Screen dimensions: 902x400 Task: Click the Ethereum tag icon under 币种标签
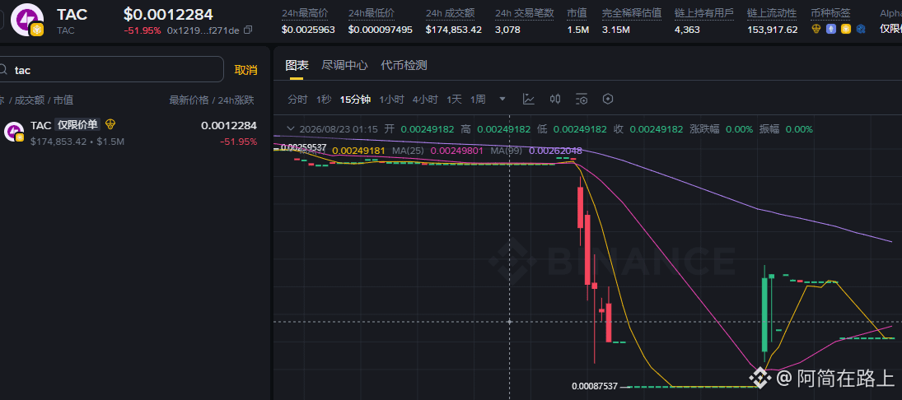(x=830, y=29)
